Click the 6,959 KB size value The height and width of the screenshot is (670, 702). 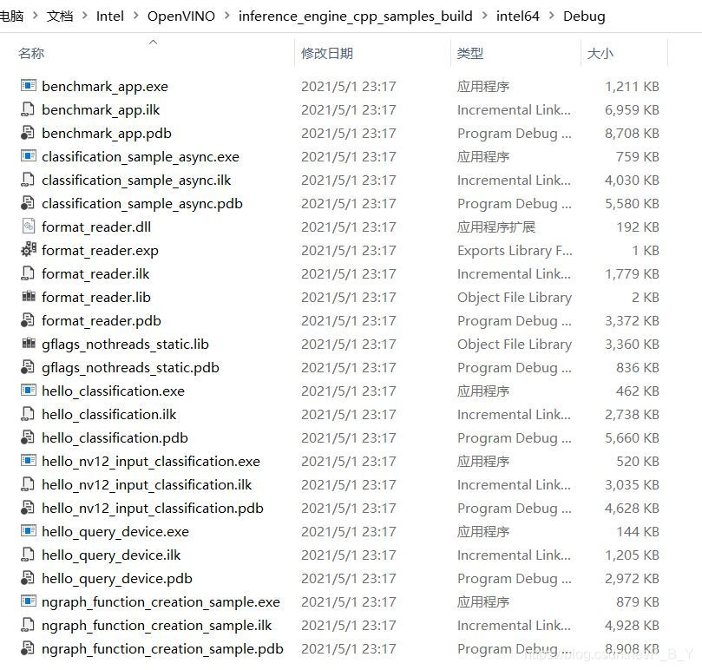[632, 109]
